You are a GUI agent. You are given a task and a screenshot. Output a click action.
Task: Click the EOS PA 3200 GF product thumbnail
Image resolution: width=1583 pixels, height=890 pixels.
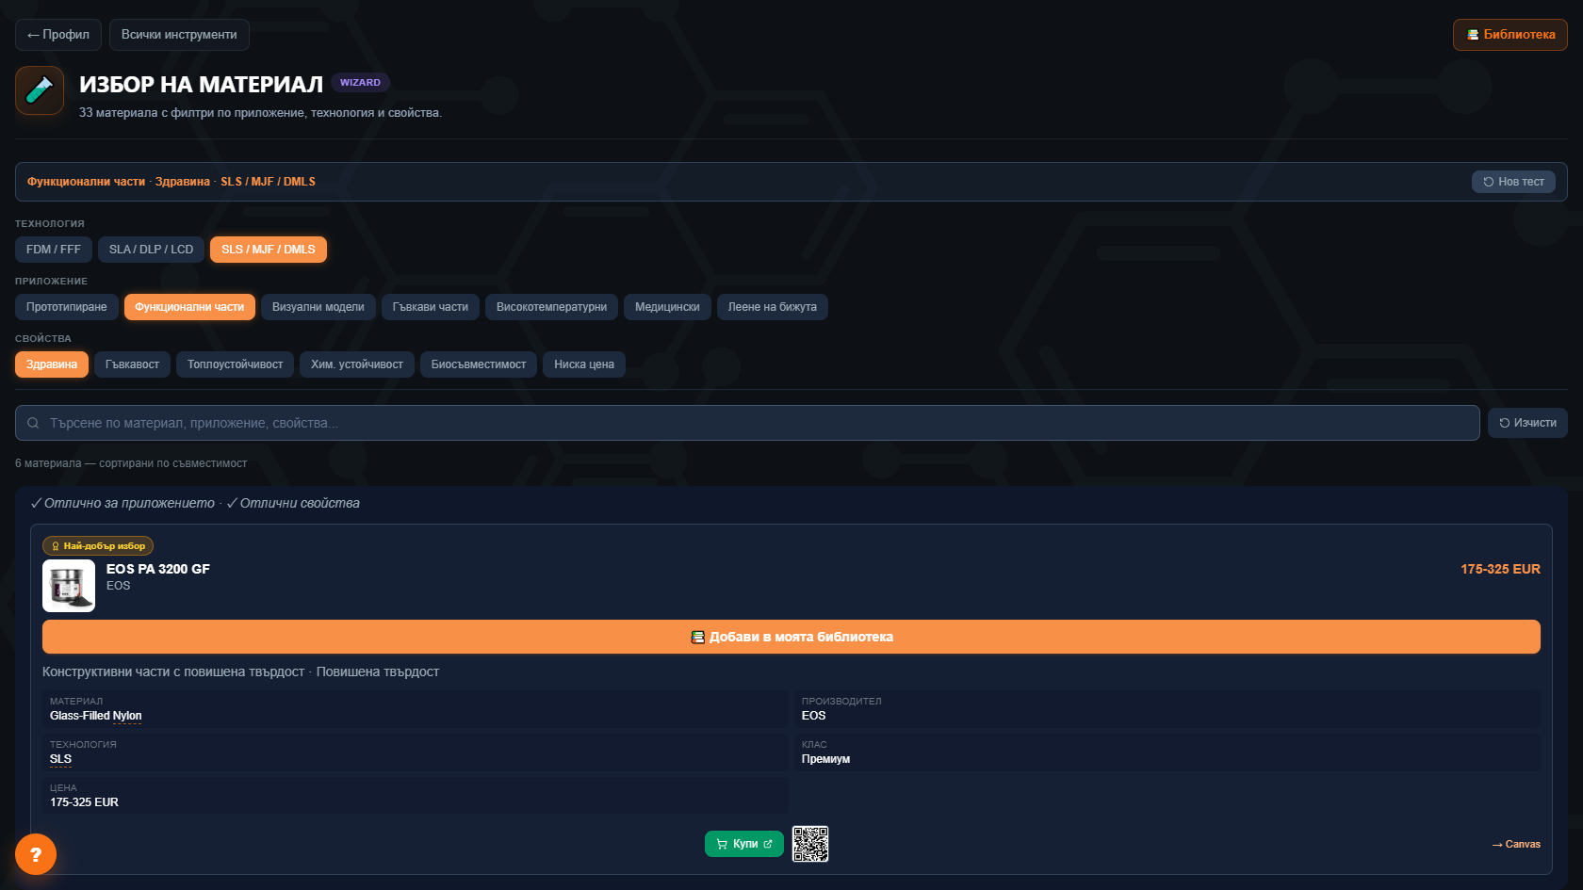[69, 586]
